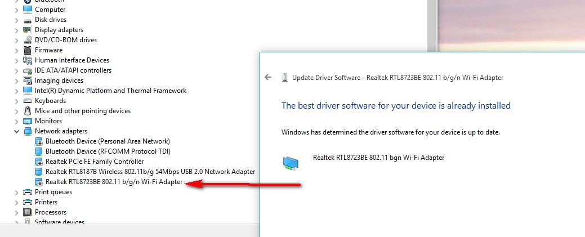Select Bluetooth Device (RFCOMM Protocol TDI)
The width and height of the screenshot is (585, 237).
tap(108, 151)
